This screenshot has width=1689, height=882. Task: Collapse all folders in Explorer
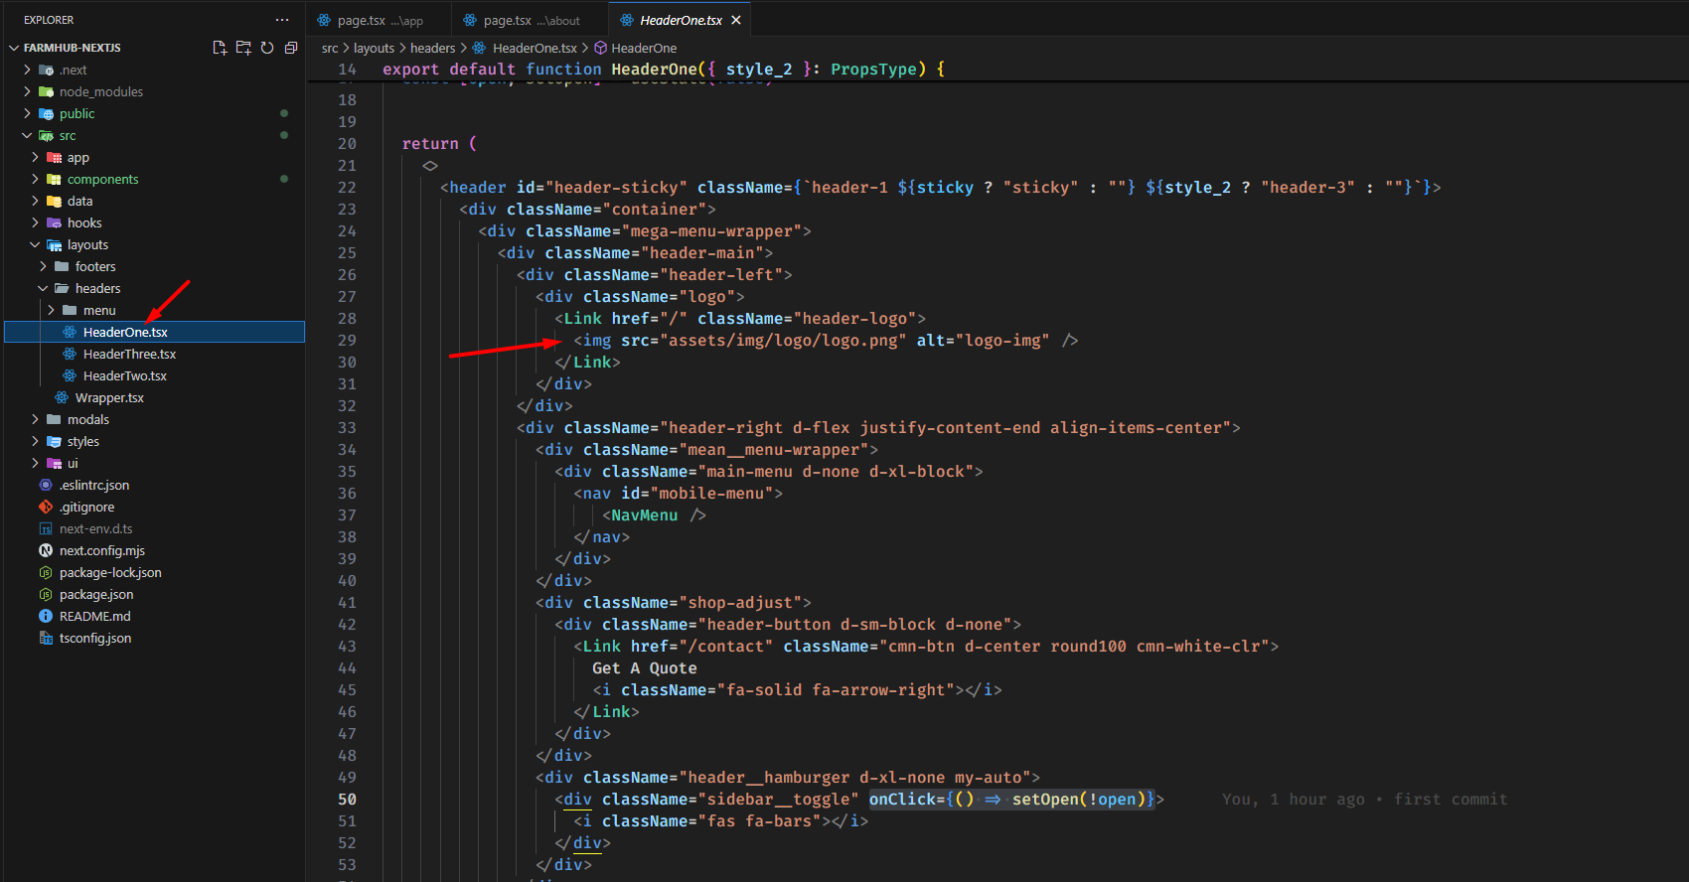(291, 48)
